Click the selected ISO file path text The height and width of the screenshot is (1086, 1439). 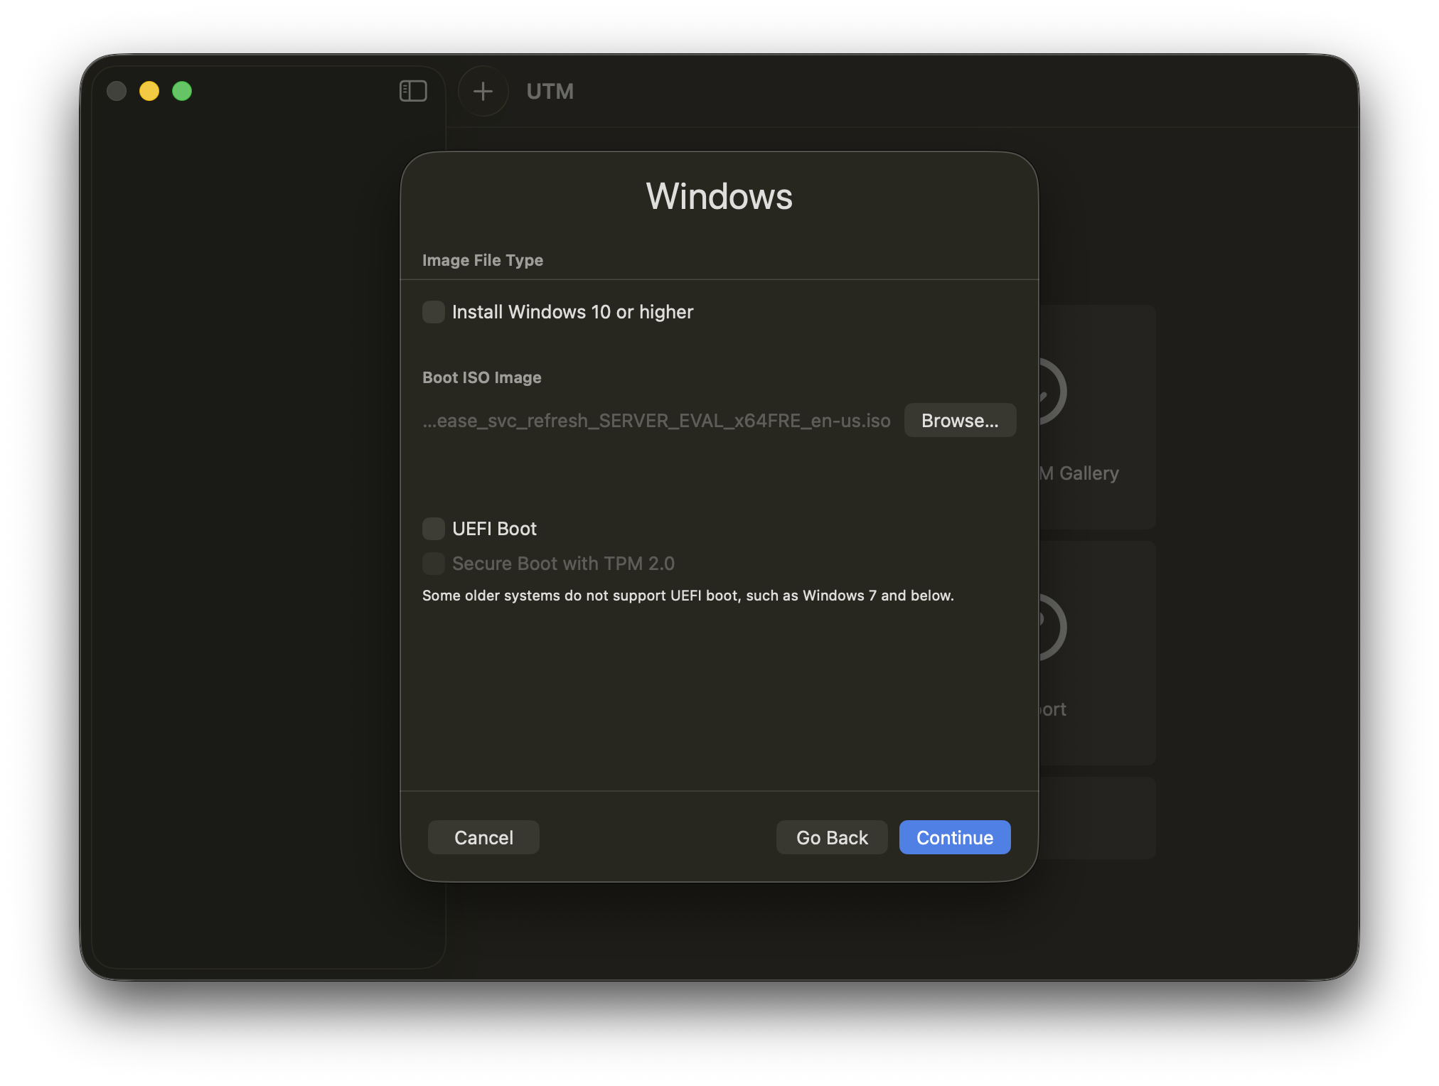656,421
